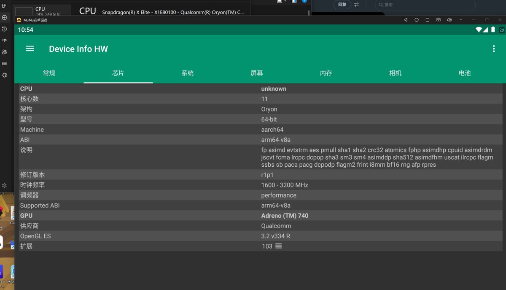Image resolution: width=506 pixels, height=290 pixels.
Task: Click the Android Wi-Fi status icon
Action: coord(479,30)
